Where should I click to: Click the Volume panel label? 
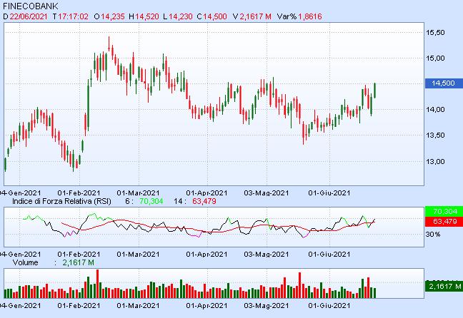coord(26,262)
